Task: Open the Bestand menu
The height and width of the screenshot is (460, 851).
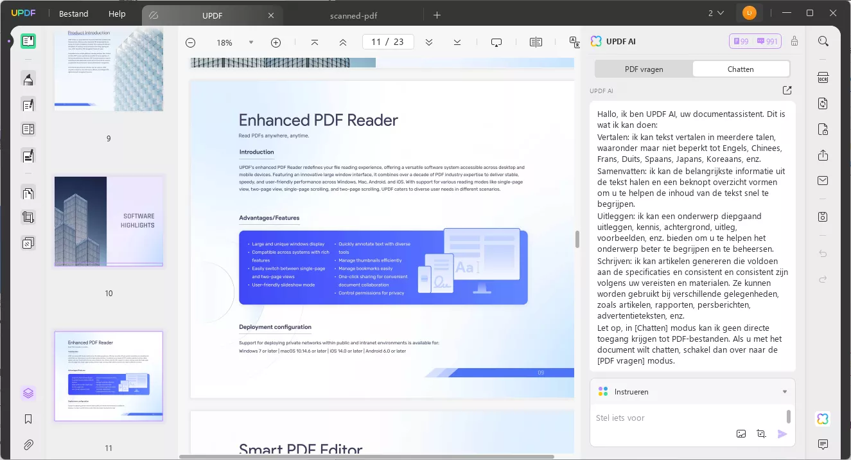Action: (x=74, y=13)
